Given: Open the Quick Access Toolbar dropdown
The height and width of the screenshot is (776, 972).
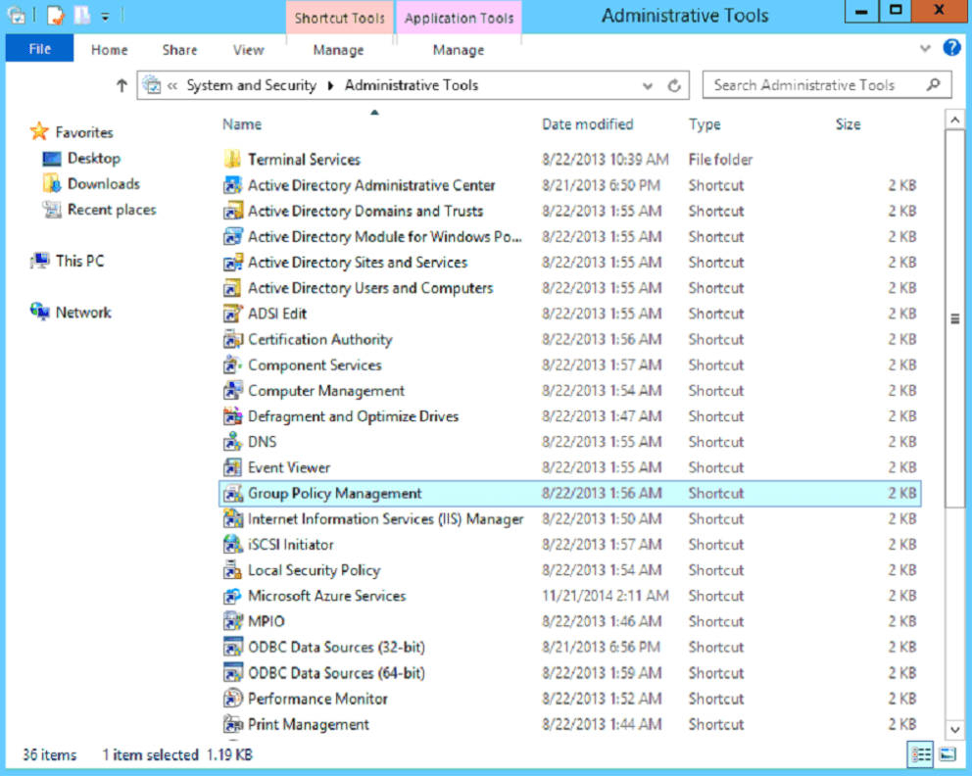Looking at the screenshot, I should point(106,16).
